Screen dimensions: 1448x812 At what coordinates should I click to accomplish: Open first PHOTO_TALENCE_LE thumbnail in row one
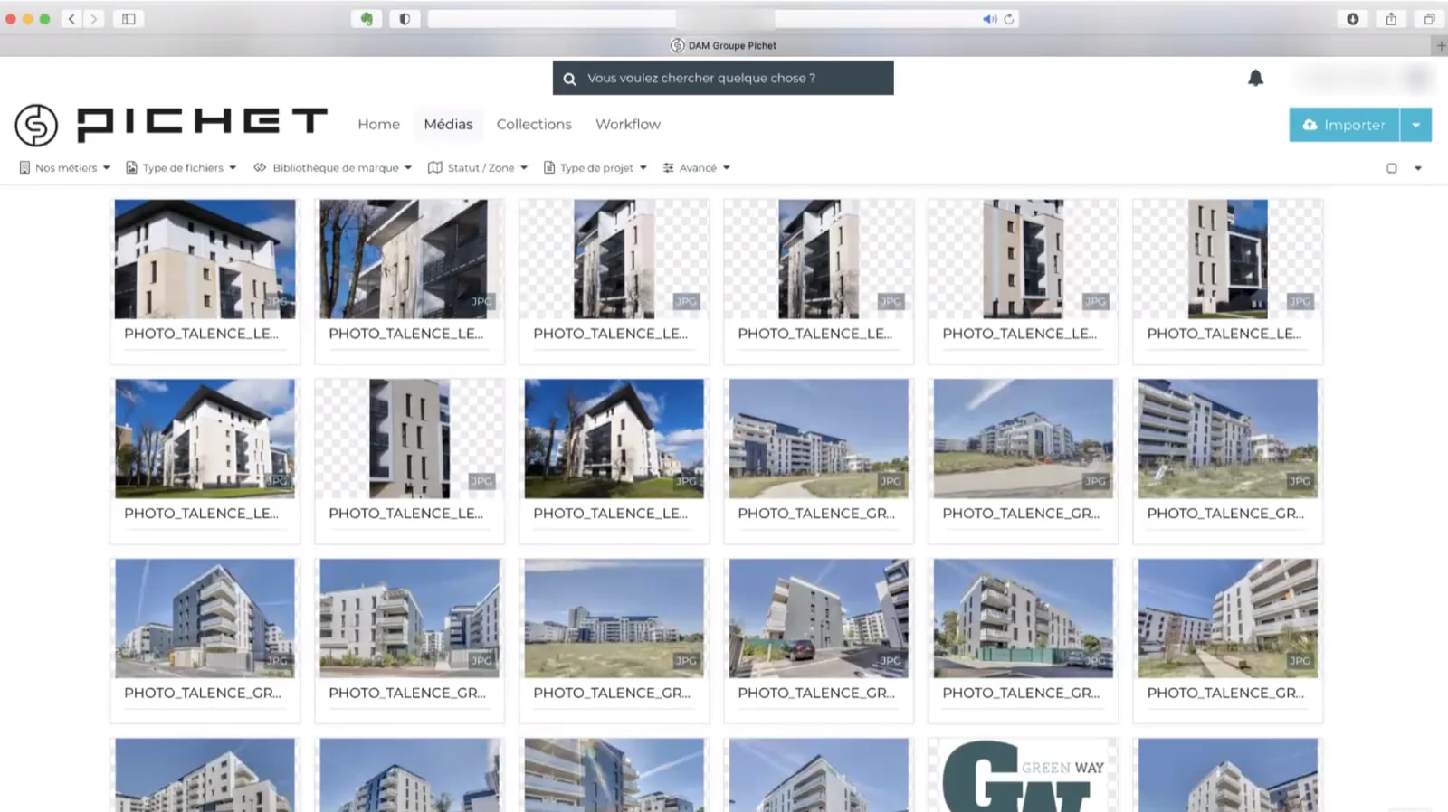coord(205,260)
